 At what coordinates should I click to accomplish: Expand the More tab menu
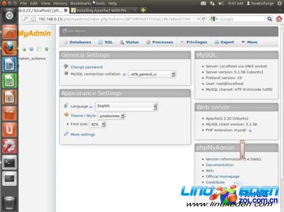point(249,42)
